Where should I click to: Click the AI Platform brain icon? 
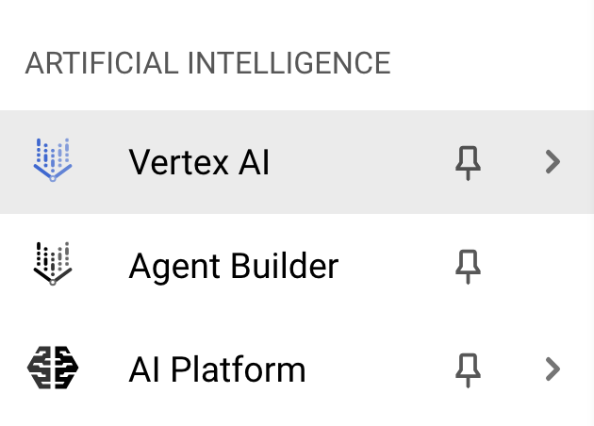coord(53,369)
